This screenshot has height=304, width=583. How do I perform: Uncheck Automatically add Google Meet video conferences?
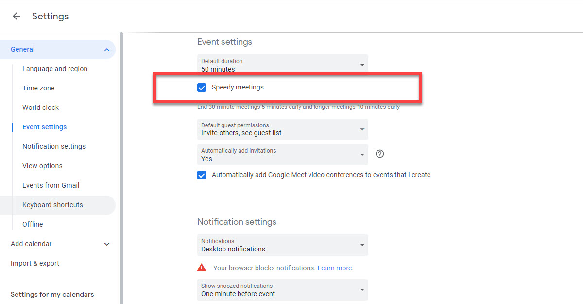click(202, 175)
